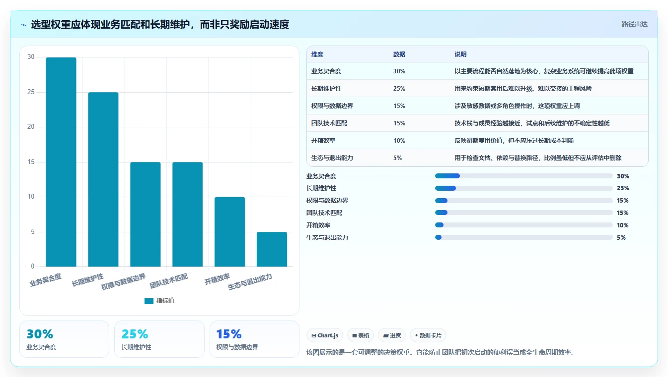
Task: Click the 开箱效率 10% progress bar
Action: [x=523, y=225]
